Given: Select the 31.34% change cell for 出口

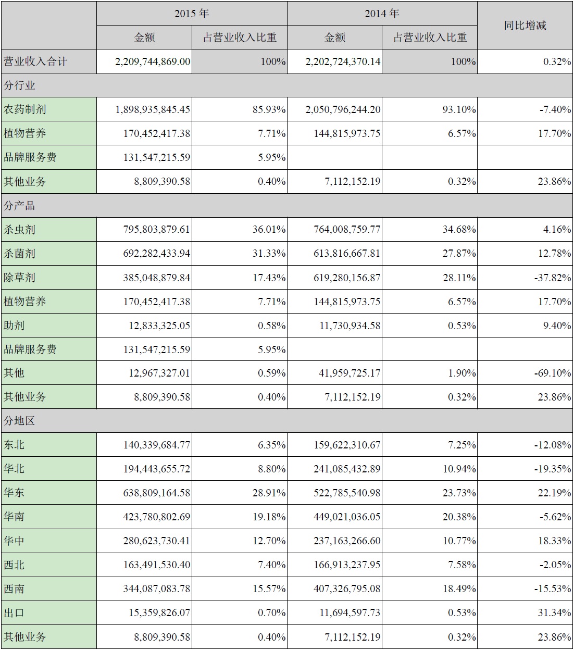Looking at the screenshot, I should tap(554, 612).
